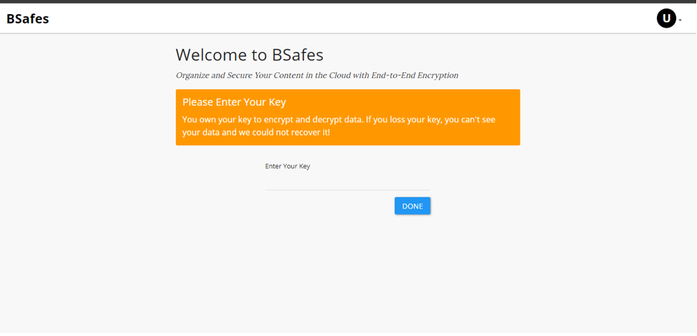Click the "could not recover it!" warning line
This screenshot has width=697, height=336.
point(256,133)
